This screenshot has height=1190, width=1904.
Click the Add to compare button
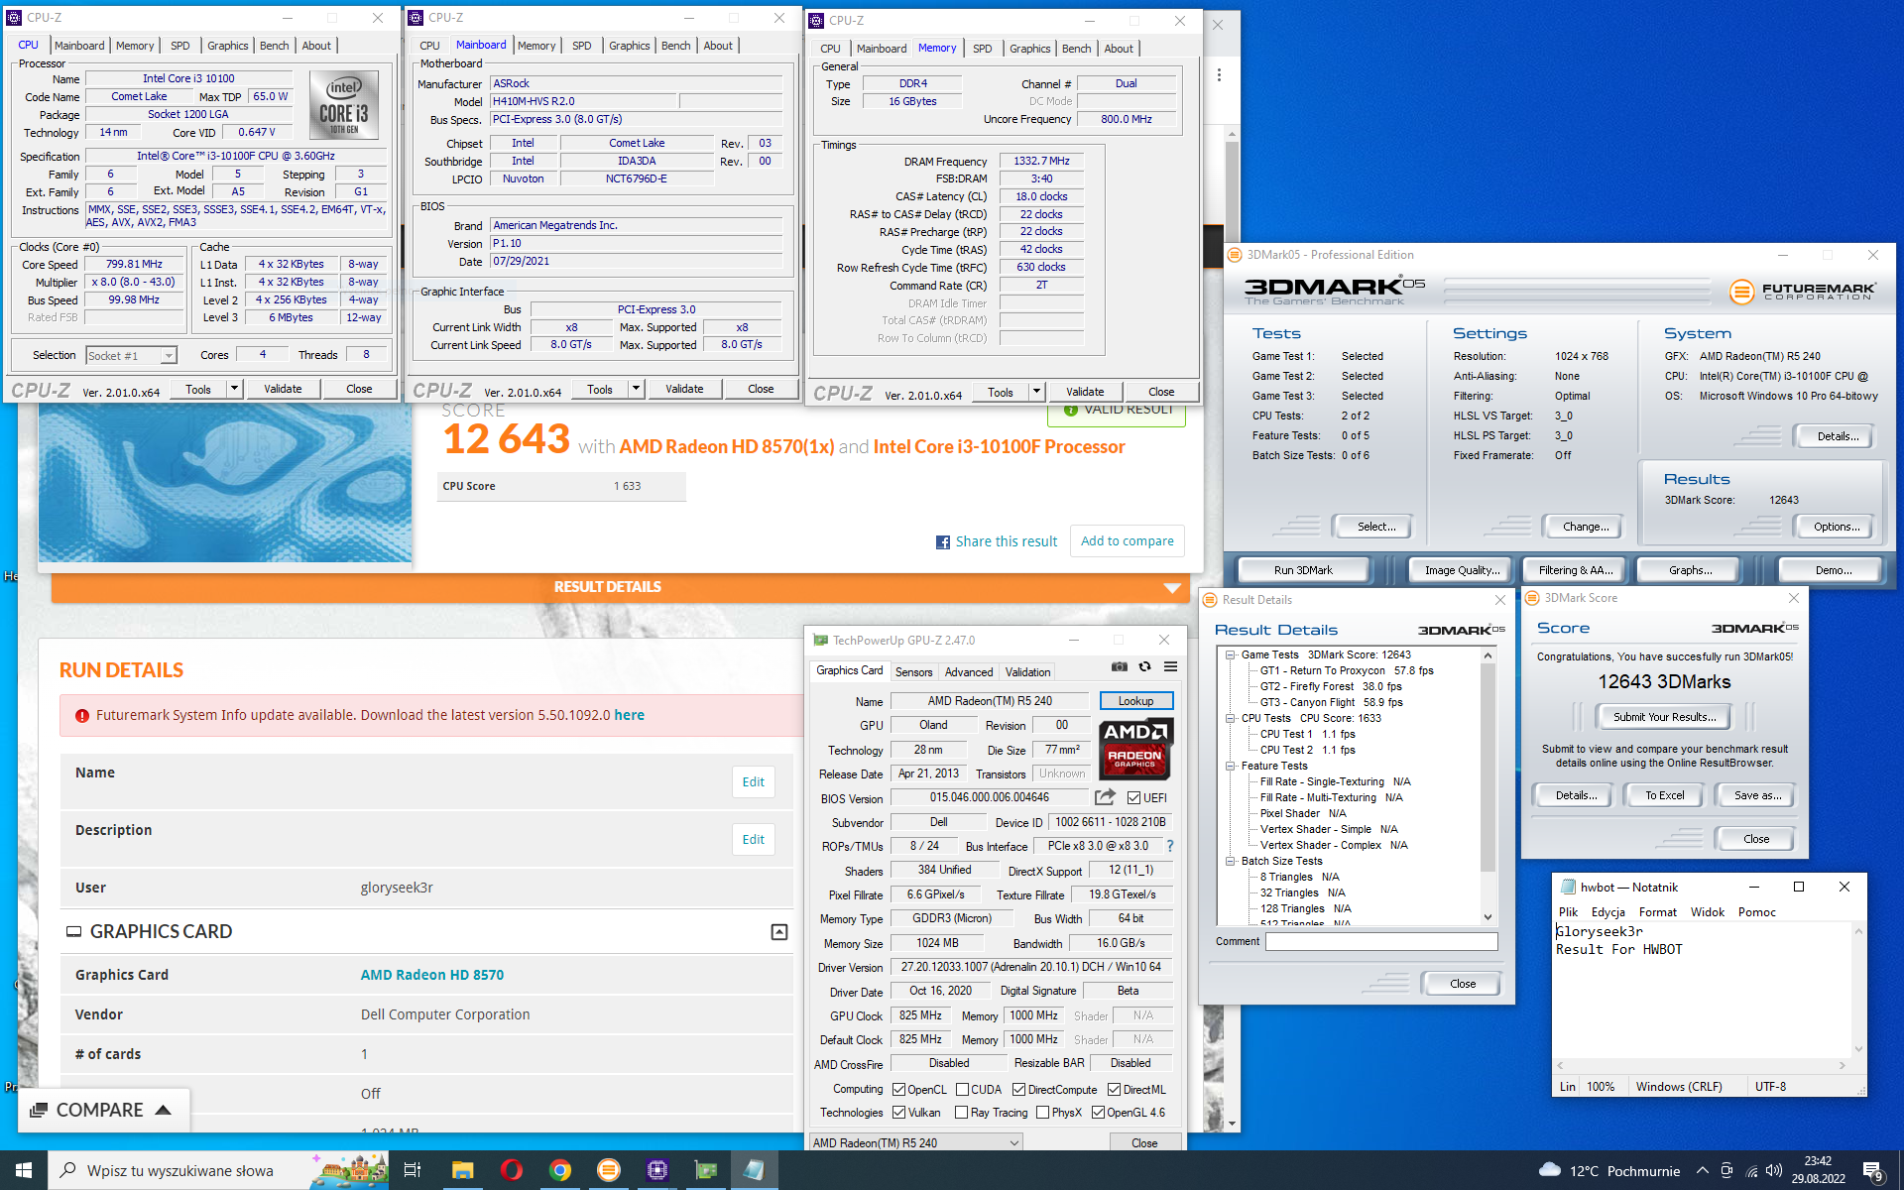[x=1127, y=541]
